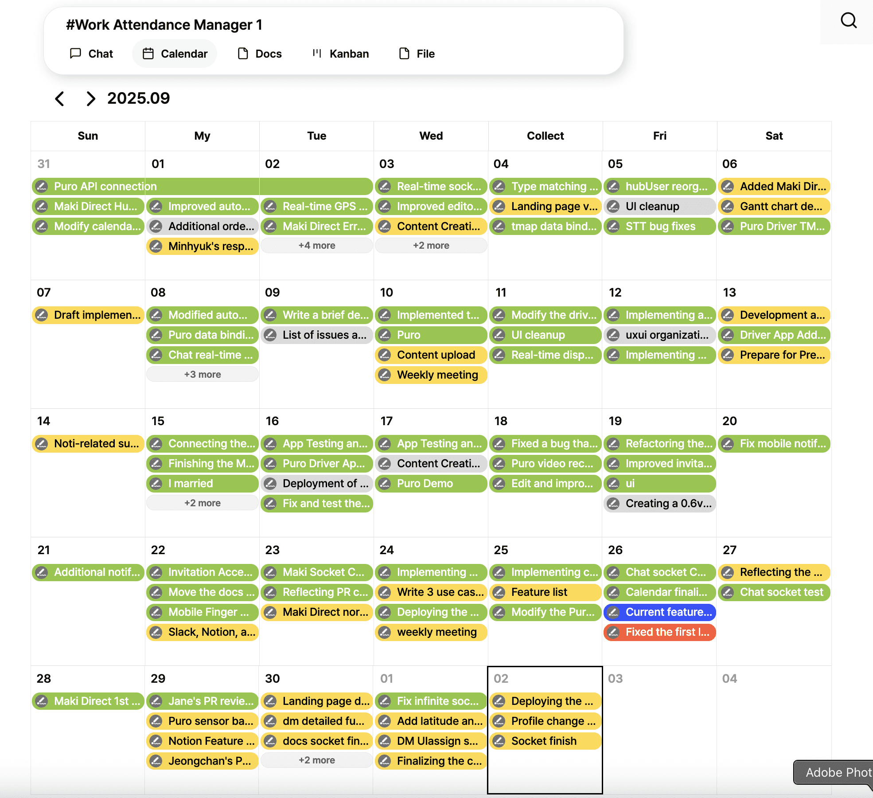Show +2 more events on September 15
This screenshot has width=873, height=798.
[x=202, y=503]
